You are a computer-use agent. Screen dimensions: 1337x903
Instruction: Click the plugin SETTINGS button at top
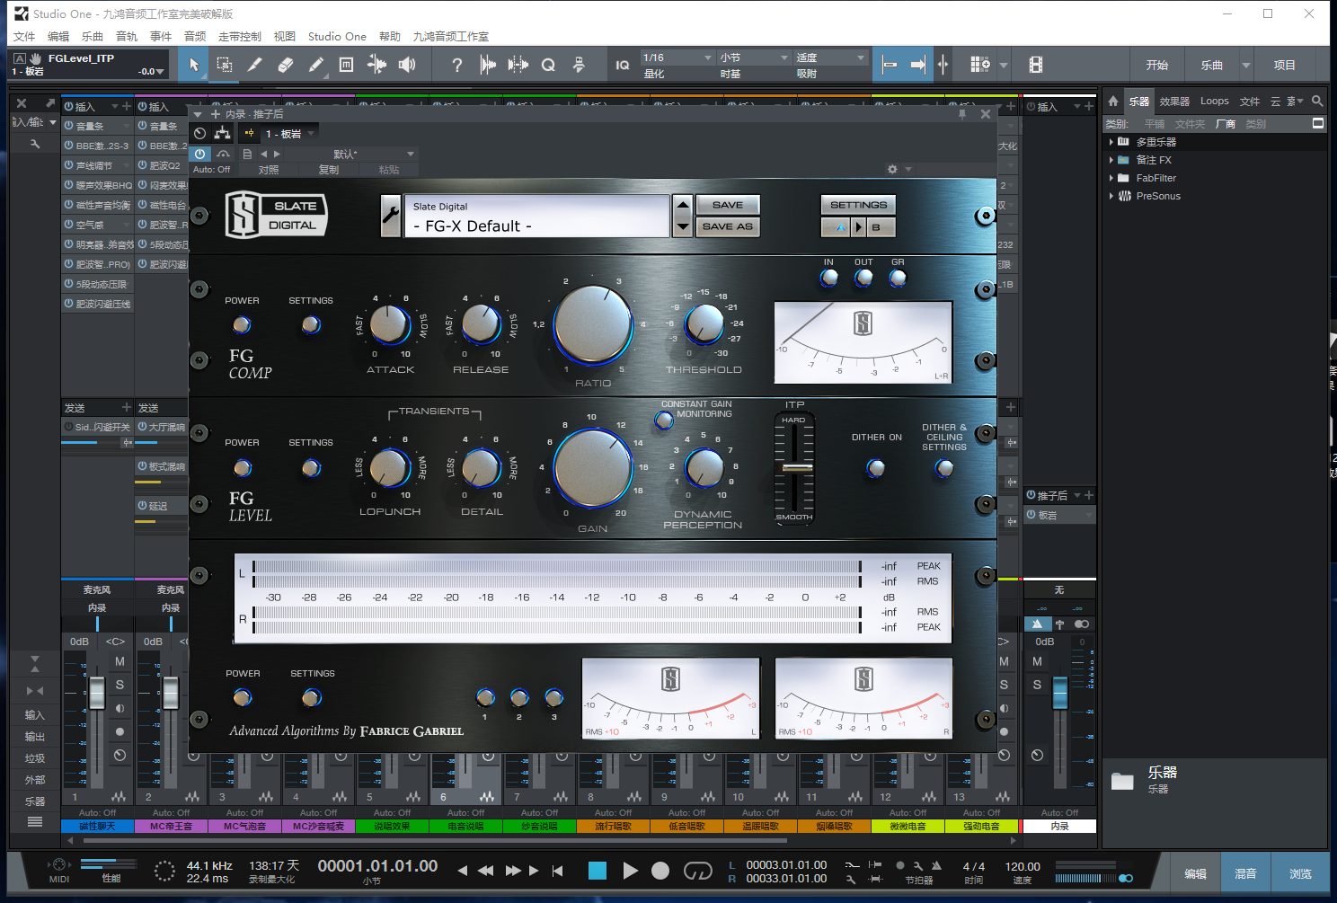tap(858, 205)
